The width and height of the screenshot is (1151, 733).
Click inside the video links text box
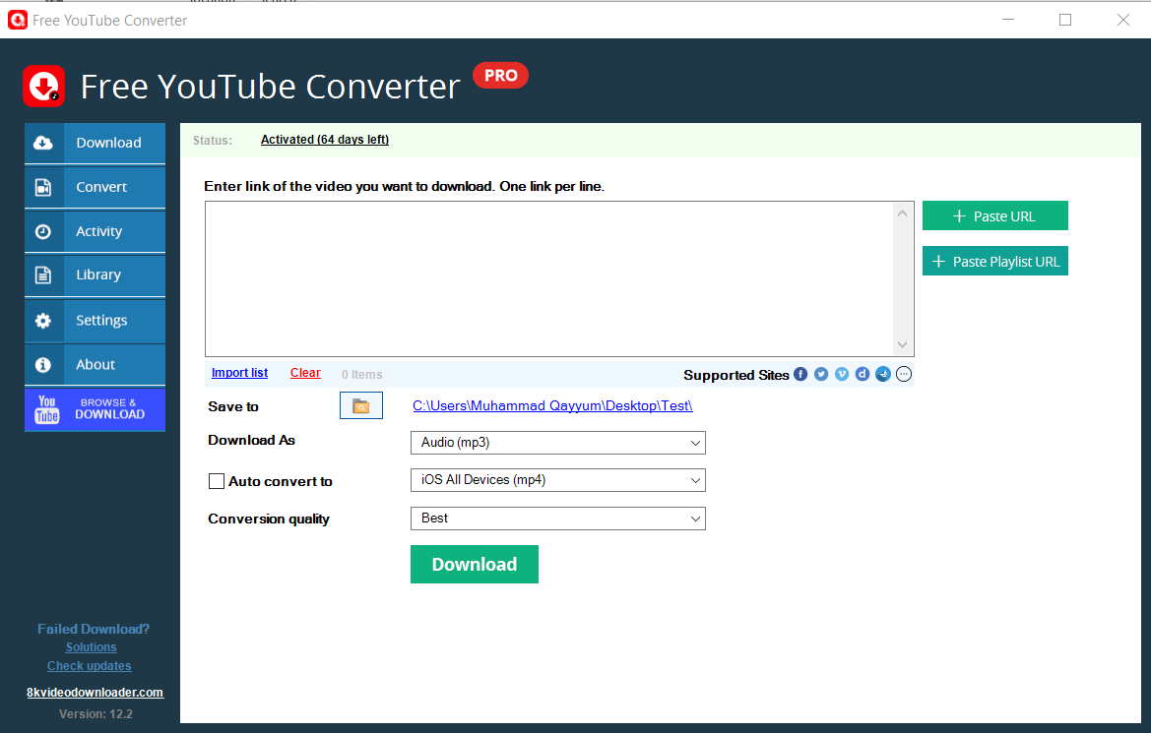click(x=548, y=278)
